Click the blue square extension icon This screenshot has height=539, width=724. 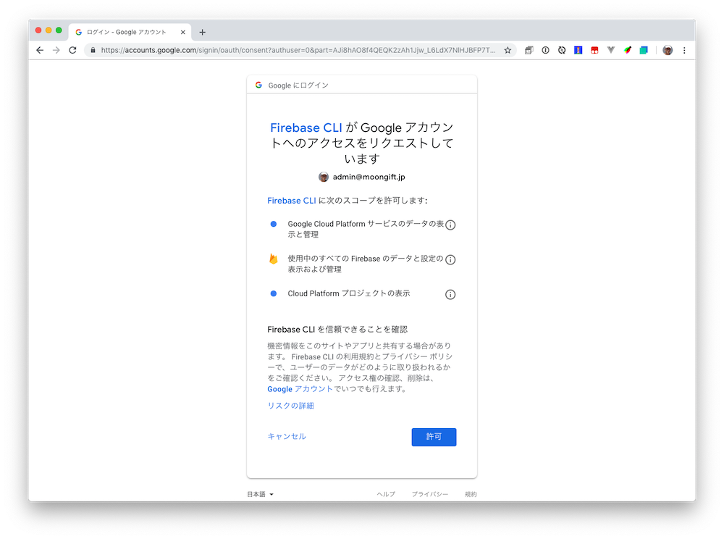(x=578, y=50)
